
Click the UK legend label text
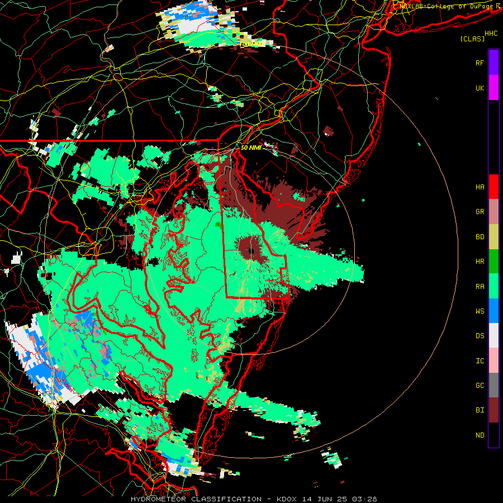point(480,88)
